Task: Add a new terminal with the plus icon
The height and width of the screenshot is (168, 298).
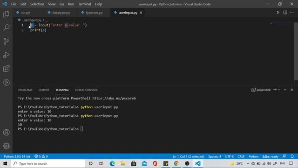Action: click(x=275, y=90)
